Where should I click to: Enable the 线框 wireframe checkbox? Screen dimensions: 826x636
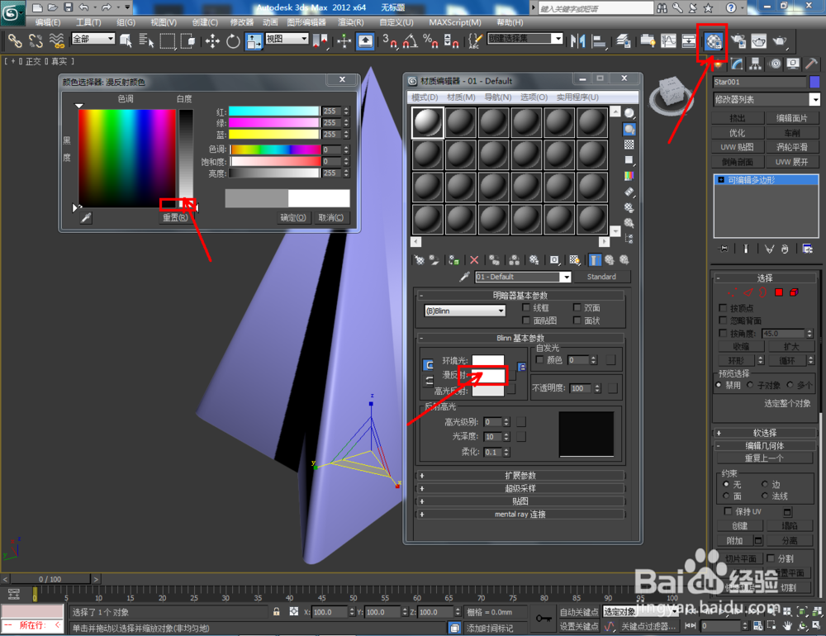(x=525, y=307)
